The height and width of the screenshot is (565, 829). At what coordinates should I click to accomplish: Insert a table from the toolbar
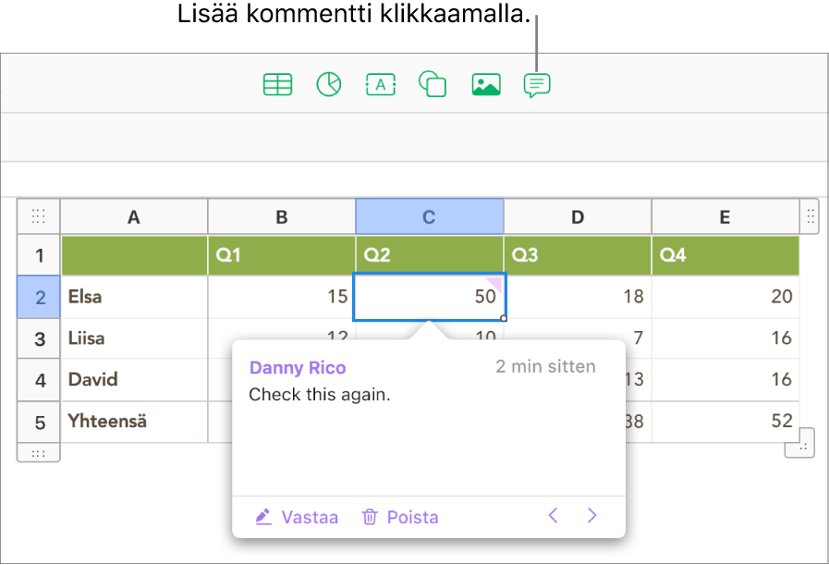coord(277,85)
